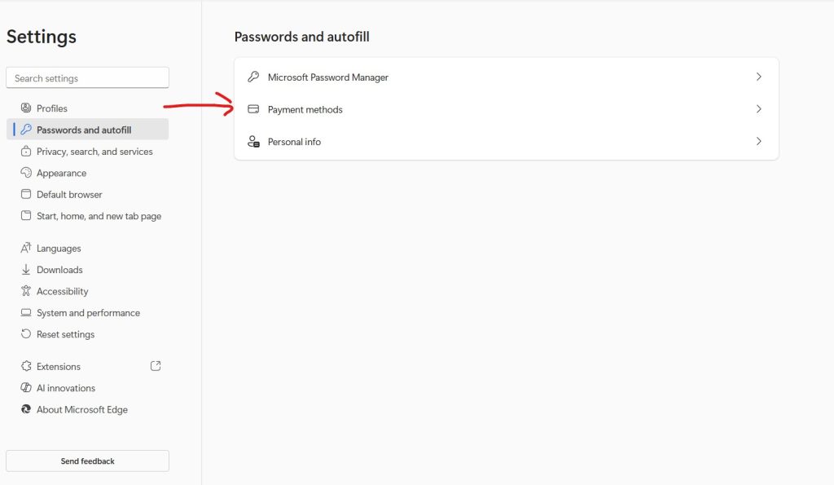Expand Microsoft Password Manager settings
Screen dimensions: 834x485
[x=758, y=77]
